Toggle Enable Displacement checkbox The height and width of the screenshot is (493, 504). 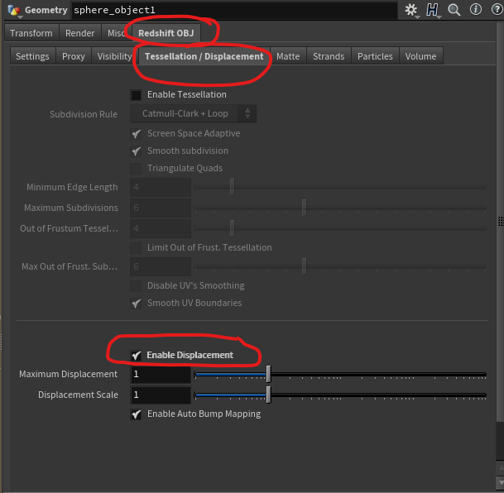[137, 355]
